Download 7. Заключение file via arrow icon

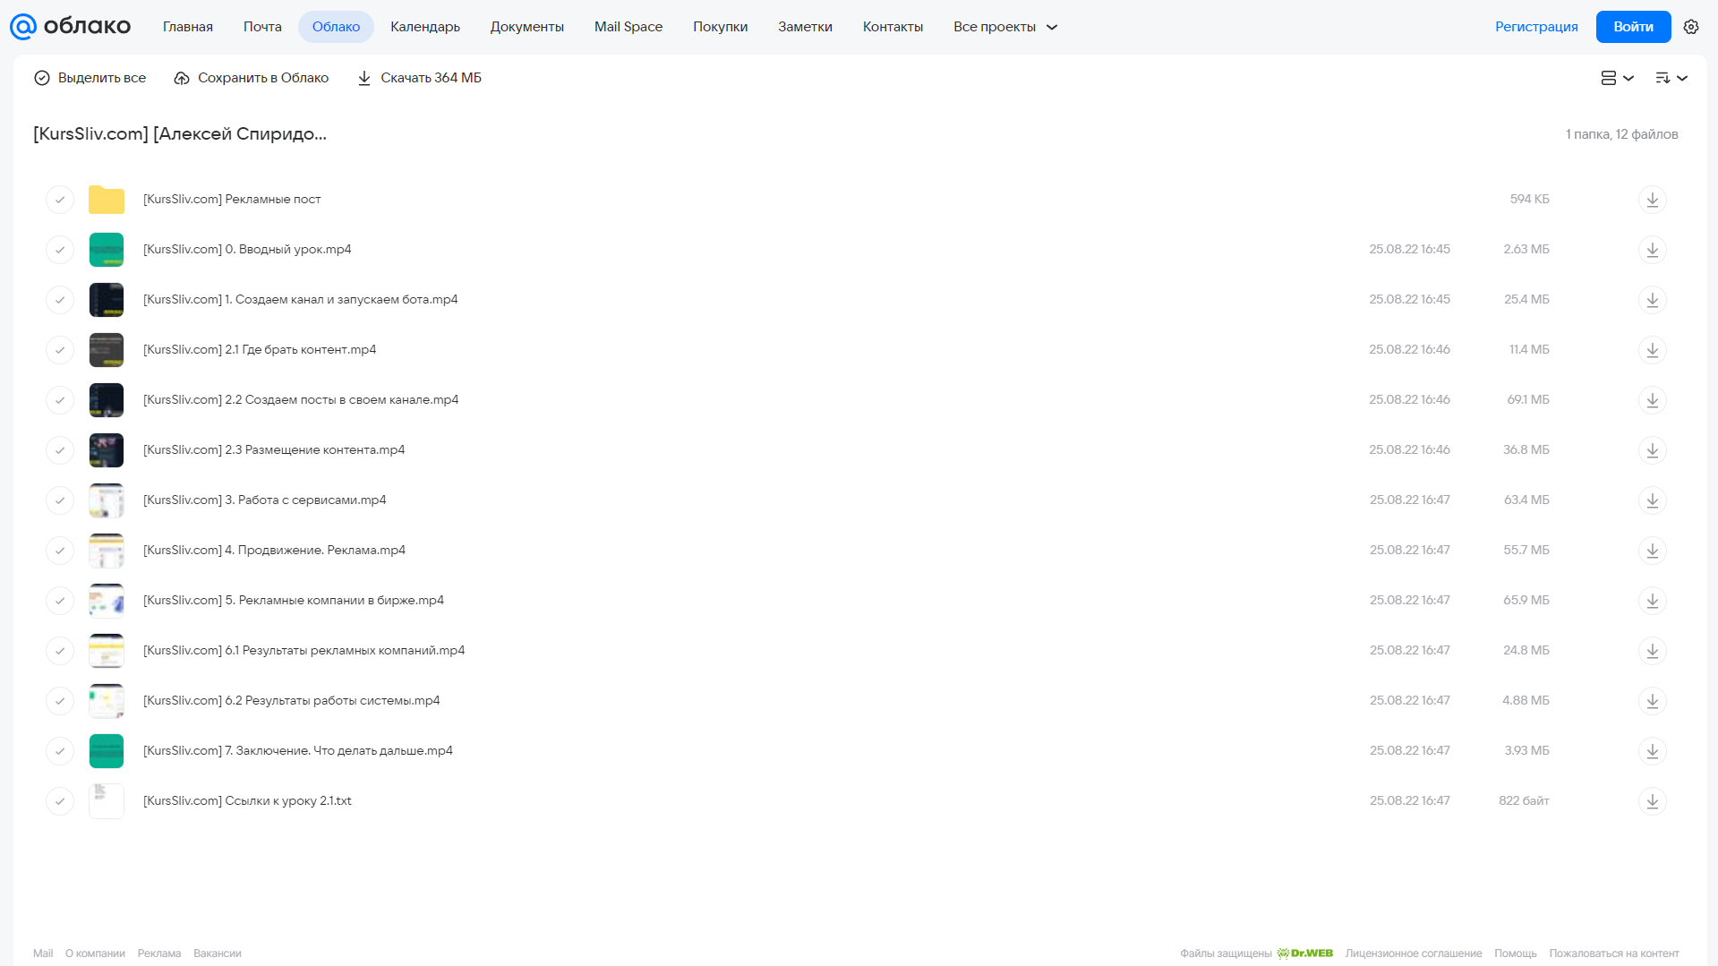(1652, 751)
